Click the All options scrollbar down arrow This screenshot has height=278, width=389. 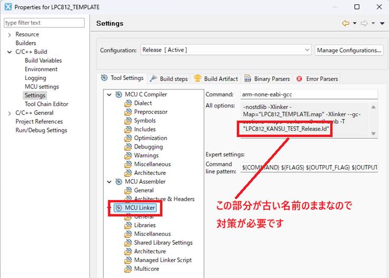click(x=374, y=134)
